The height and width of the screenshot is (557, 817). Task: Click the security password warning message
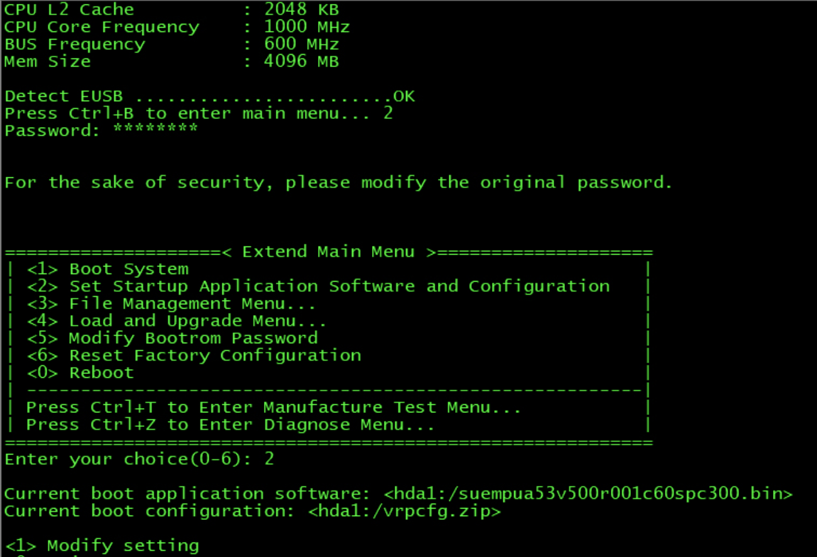(x=339, y=183)
